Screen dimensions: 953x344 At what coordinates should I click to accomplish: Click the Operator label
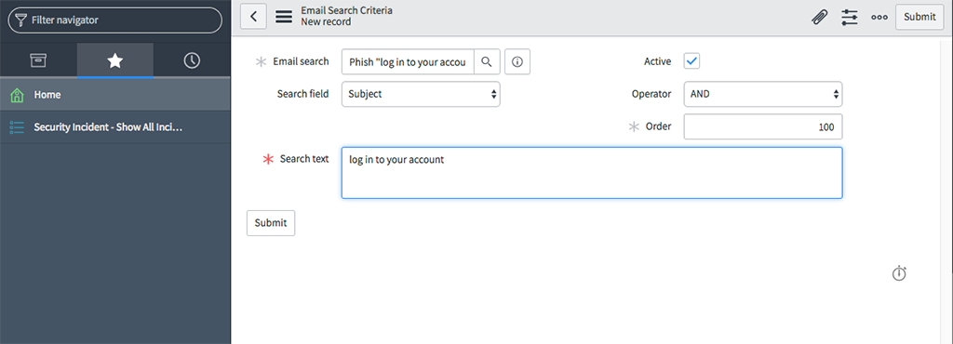pyautogui.click(x=651, y=94)
